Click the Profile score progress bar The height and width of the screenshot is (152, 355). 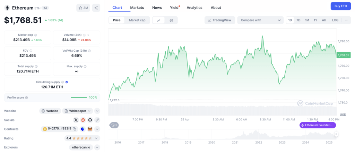79,98
